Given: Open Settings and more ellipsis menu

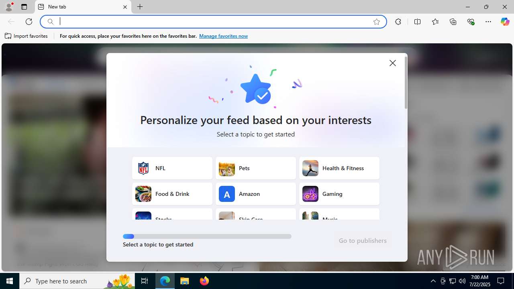Looking at the screenshot, I should coord(488,22).
